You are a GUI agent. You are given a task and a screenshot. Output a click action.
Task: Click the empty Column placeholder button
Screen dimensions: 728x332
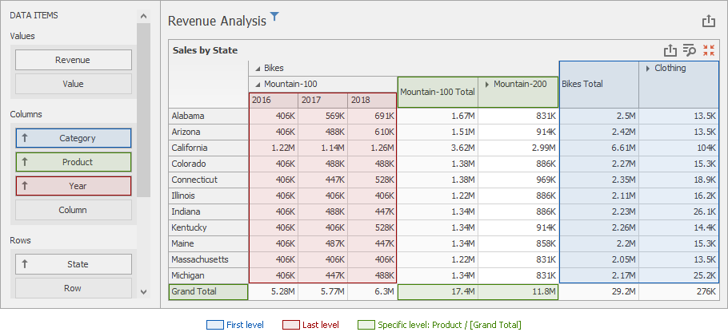73,210
